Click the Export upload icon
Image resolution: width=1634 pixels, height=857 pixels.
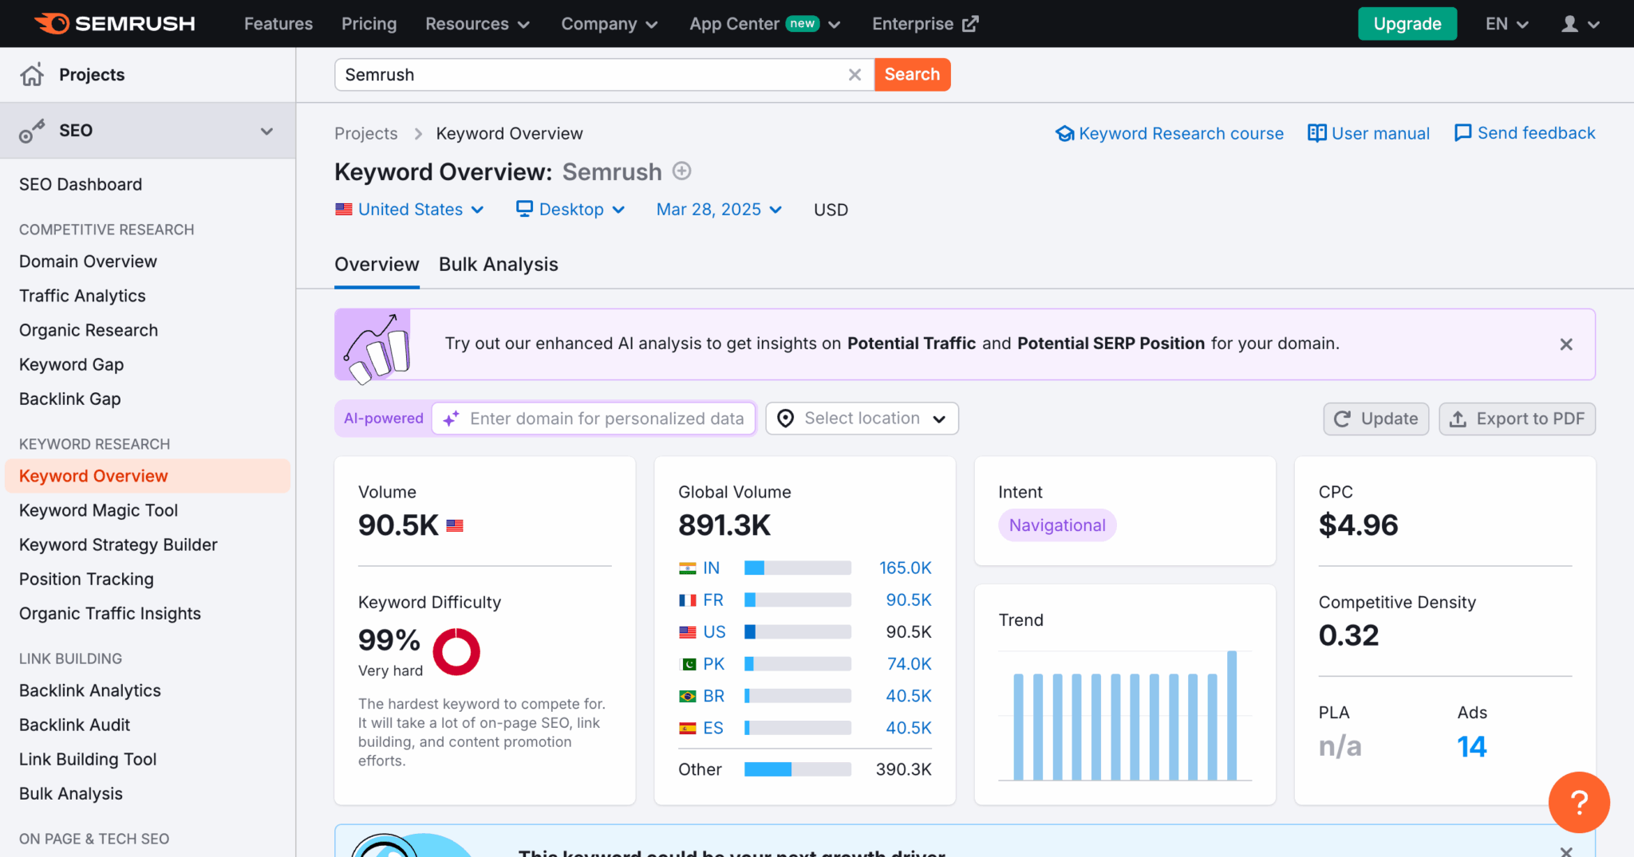coord(1458,419)
